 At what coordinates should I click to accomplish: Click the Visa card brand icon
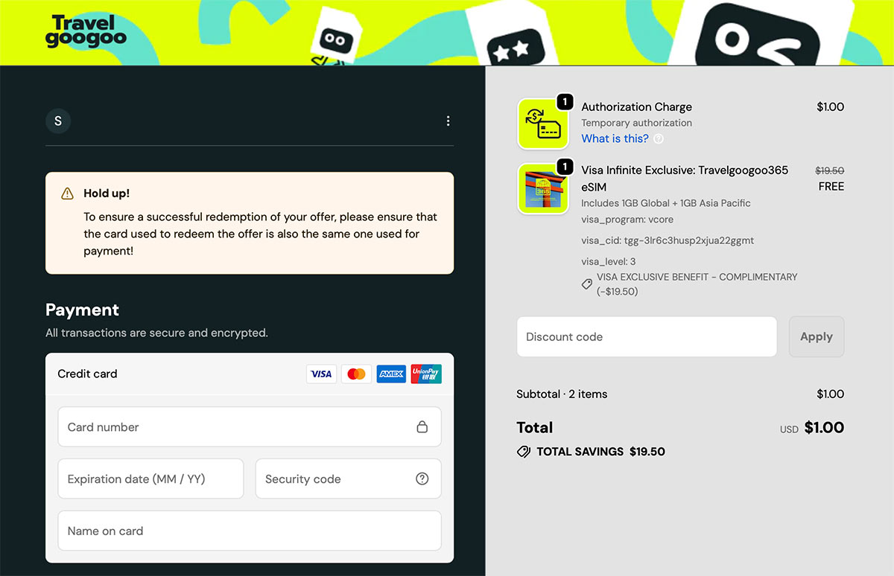coord(321,374)
